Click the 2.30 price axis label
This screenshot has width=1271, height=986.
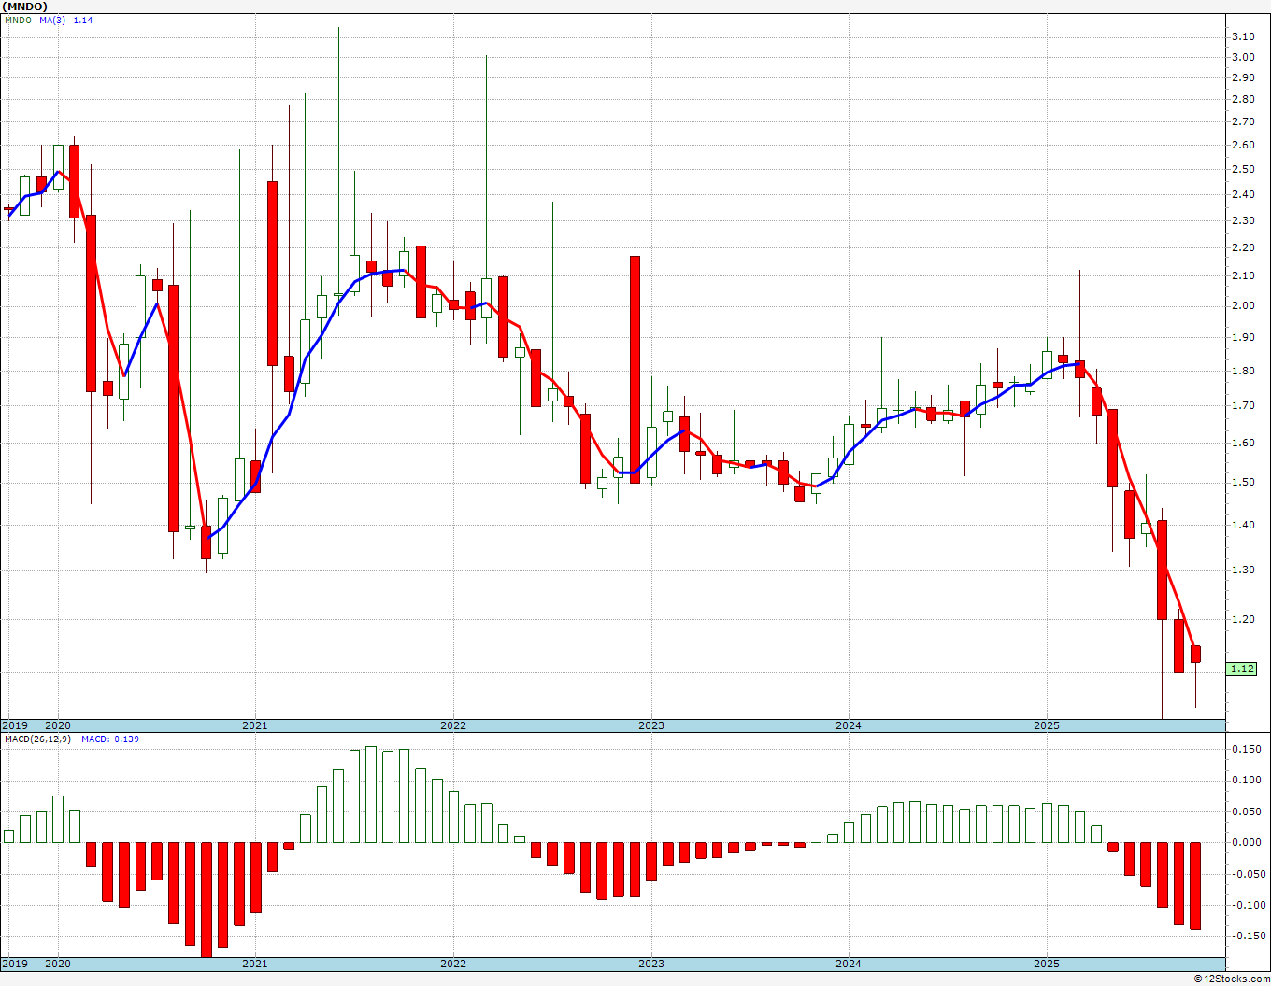pos(1243,220)
